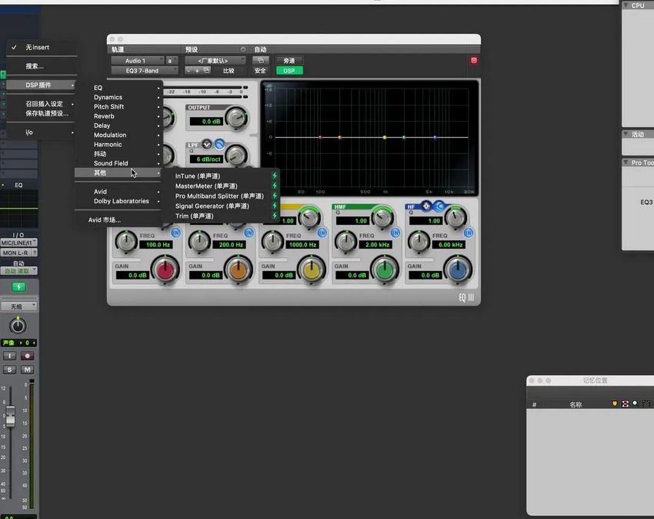The width and height of the screenshot is (654, 519).
Task: Toggle the track Solo S button
Action: click(9, 370)
